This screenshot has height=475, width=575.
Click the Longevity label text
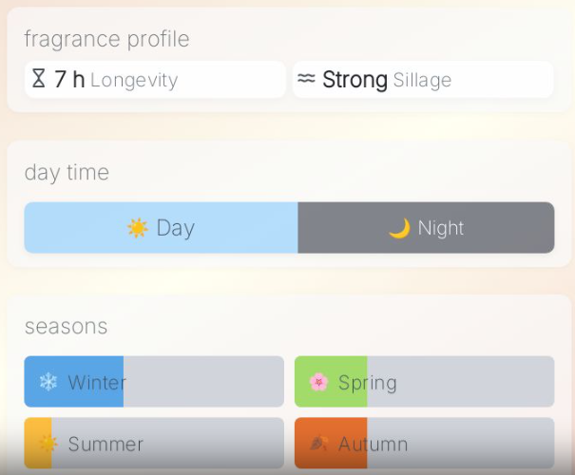tap(134, 81)
